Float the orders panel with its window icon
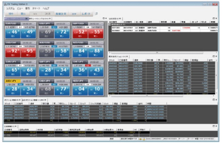222x143 pixels. [x=214, y=18]
